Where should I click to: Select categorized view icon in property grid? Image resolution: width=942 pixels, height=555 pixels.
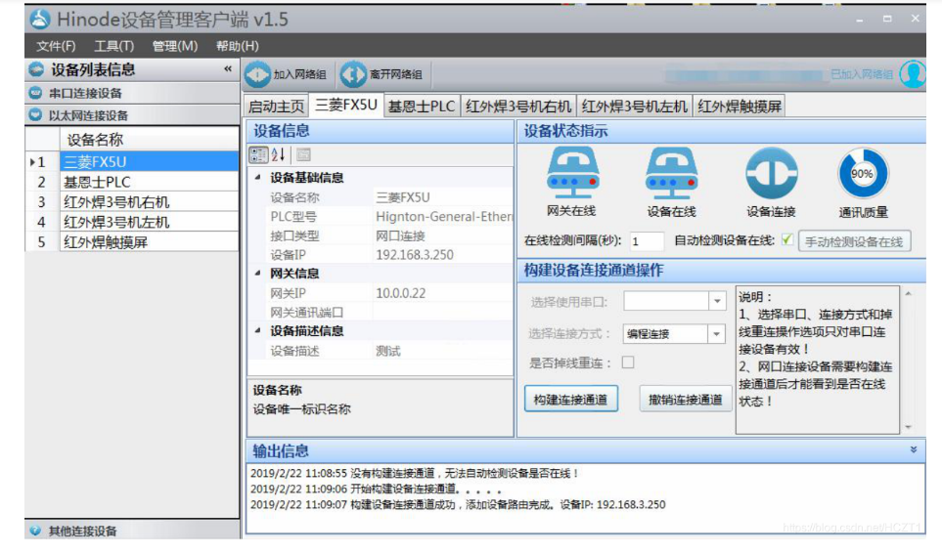(x=258, y=154)
